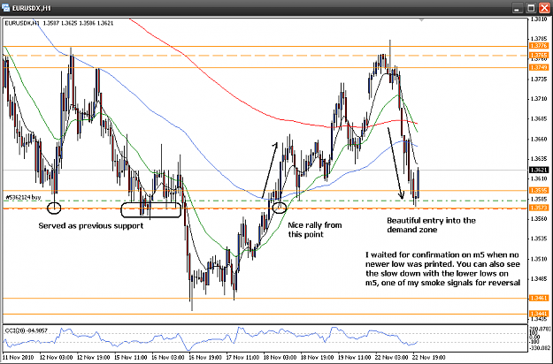Image resolution: width=553 pixels, height=364 pixels.
Task: Click the 1.3560 price axis value
Action: click(x=539, y=218)
